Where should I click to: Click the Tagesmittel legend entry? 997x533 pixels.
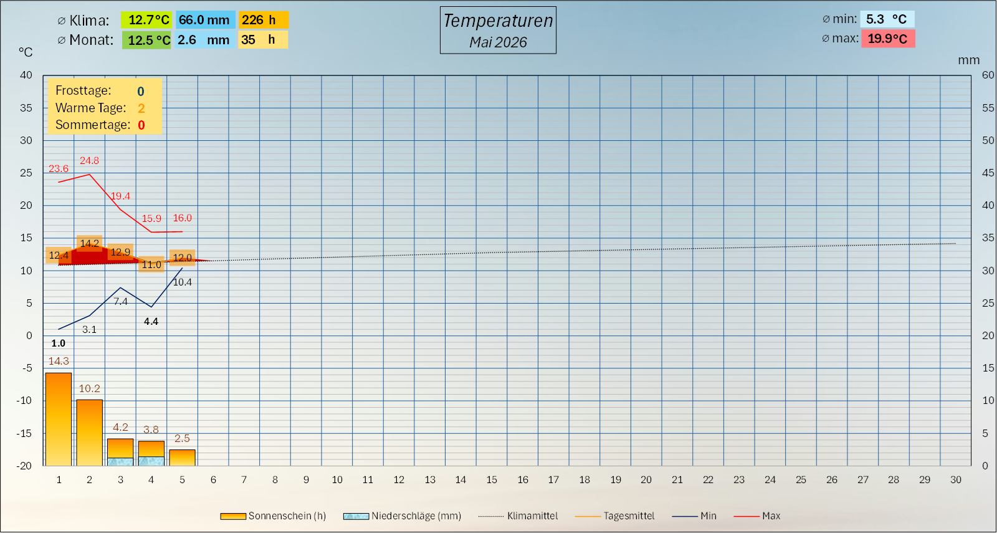click(x=615, y=516)
